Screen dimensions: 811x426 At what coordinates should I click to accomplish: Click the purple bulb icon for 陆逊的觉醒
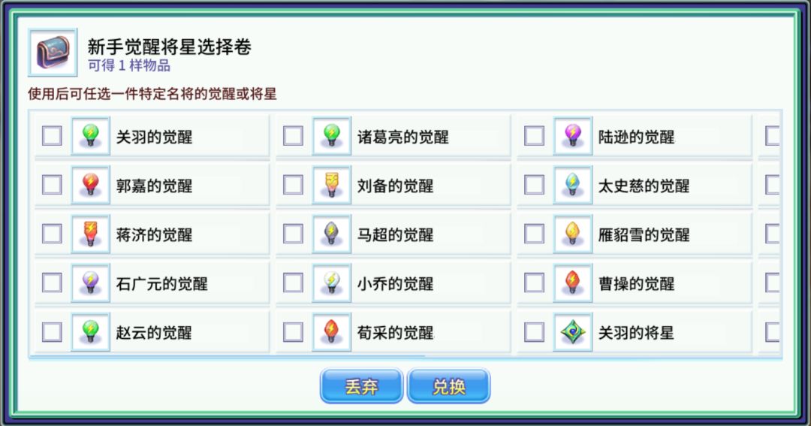pyautogui.click(x=572, y=137)
